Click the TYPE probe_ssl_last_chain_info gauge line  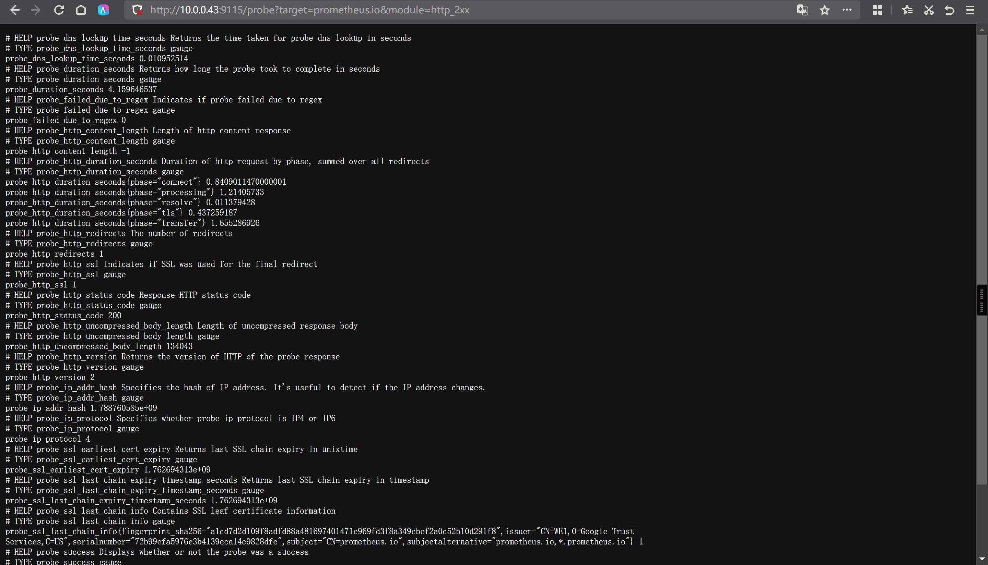[90, 521]
